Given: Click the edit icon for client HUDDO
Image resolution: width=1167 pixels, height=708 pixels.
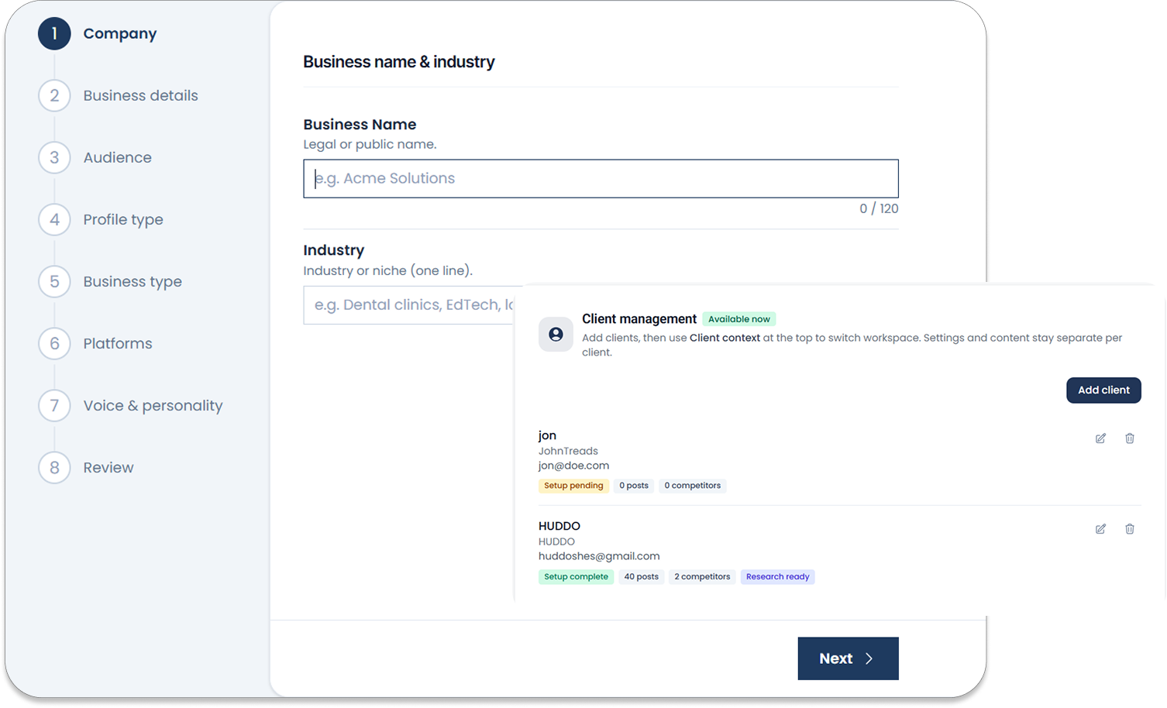Looking at the screenshot, I should pos(1100,529).
